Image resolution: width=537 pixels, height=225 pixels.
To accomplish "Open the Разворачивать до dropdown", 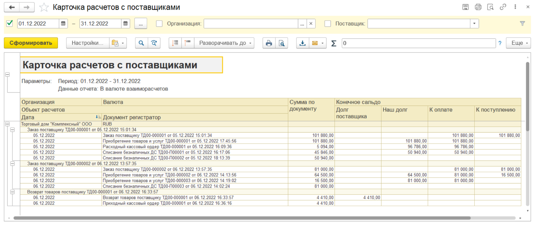I will 224,43.
